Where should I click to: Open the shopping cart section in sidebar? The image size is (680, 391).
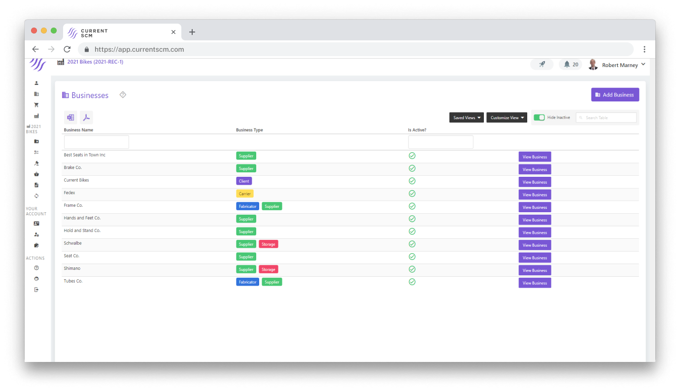click(x=35, y=104)
